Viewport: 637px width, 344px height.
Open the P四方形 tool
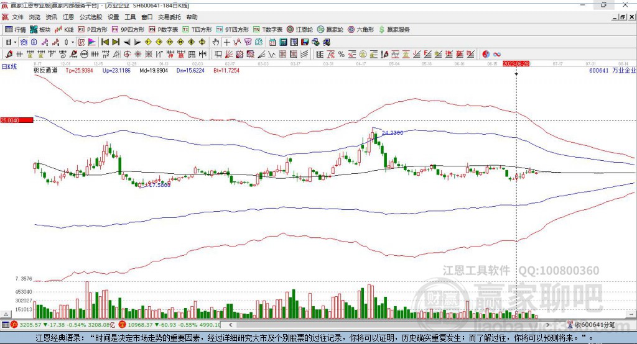coord(93,30)
